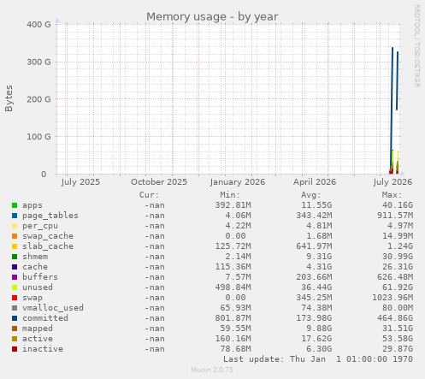Viewport: 425px width, 379px height.
Task: Click inactive avg value 6.30G
Action: point(319,349)
